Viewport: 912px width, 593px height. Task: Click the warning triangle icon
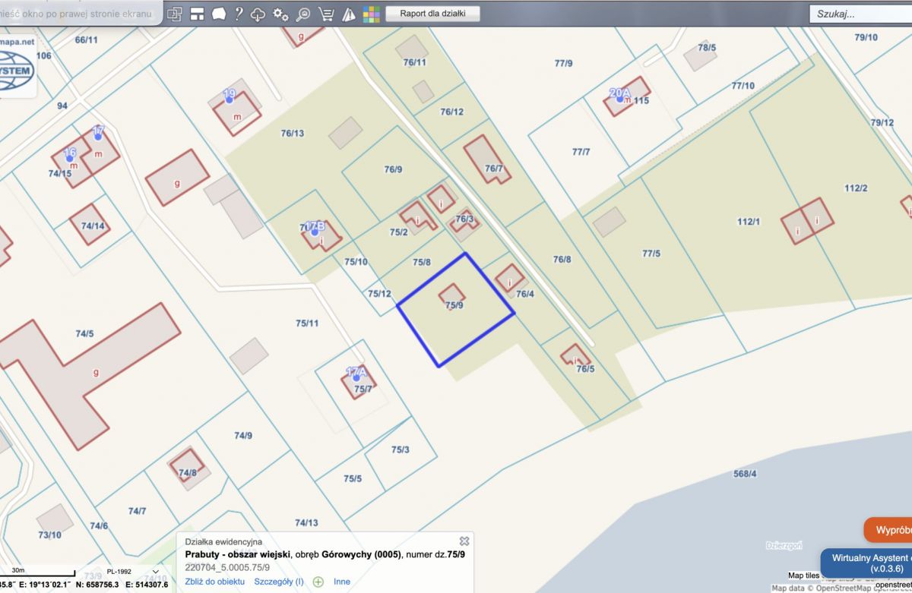[x=349, y=14]
